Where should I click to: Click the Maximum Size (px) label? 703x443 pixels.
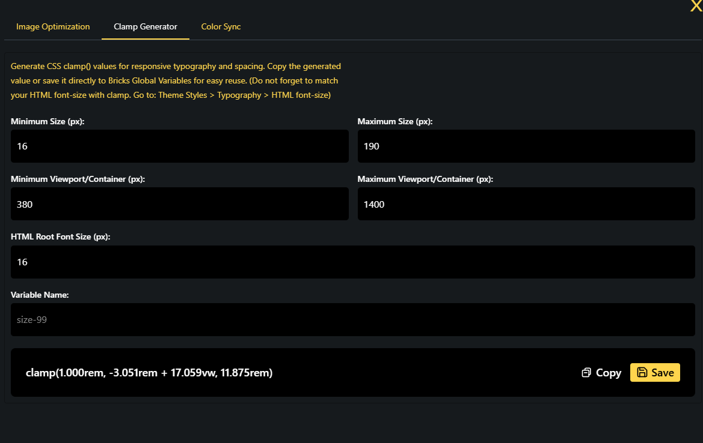click(x=395, y=121)
